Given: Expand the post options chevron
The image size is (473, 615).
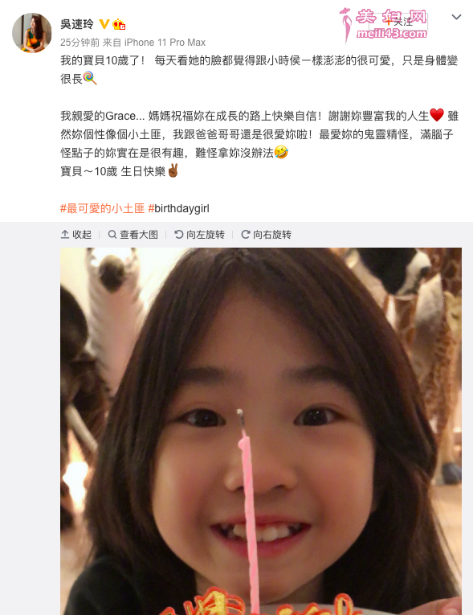Looking at the screenshot, I should [x=456, y=17].
